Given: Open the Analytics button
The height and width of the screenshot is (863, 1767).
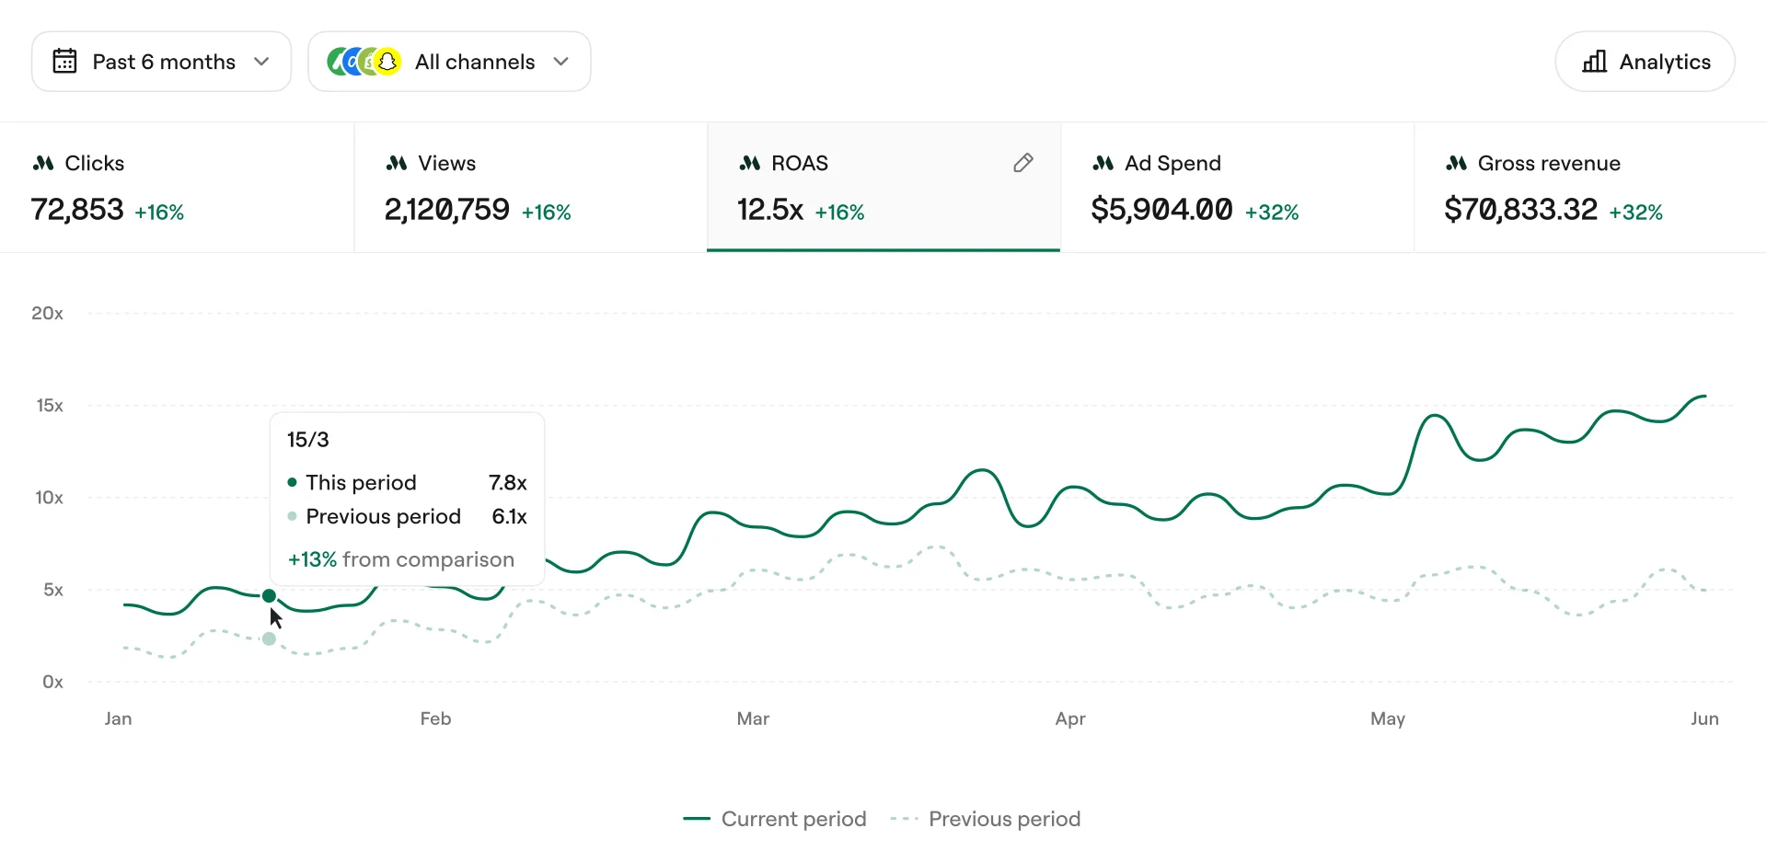Looking at the screenshot, I should point(1645,62).
